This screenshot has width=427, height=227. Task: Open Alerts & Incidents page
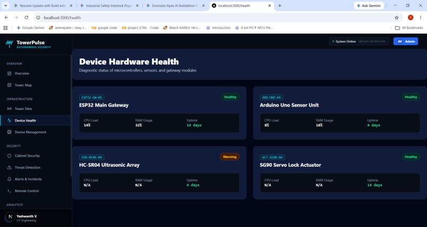(x=35, y=179)
